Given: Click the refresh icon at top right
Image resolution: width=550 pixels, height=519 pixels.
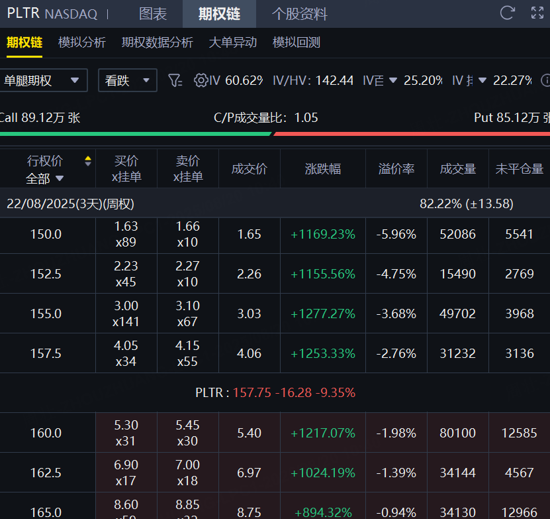Looking at the screenshot, I should tap(508, 13).
